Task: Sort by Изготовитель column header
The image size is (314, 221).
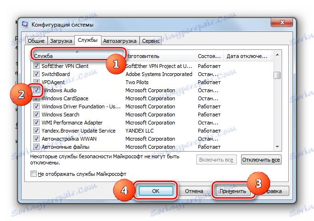Action: [159, 55]
